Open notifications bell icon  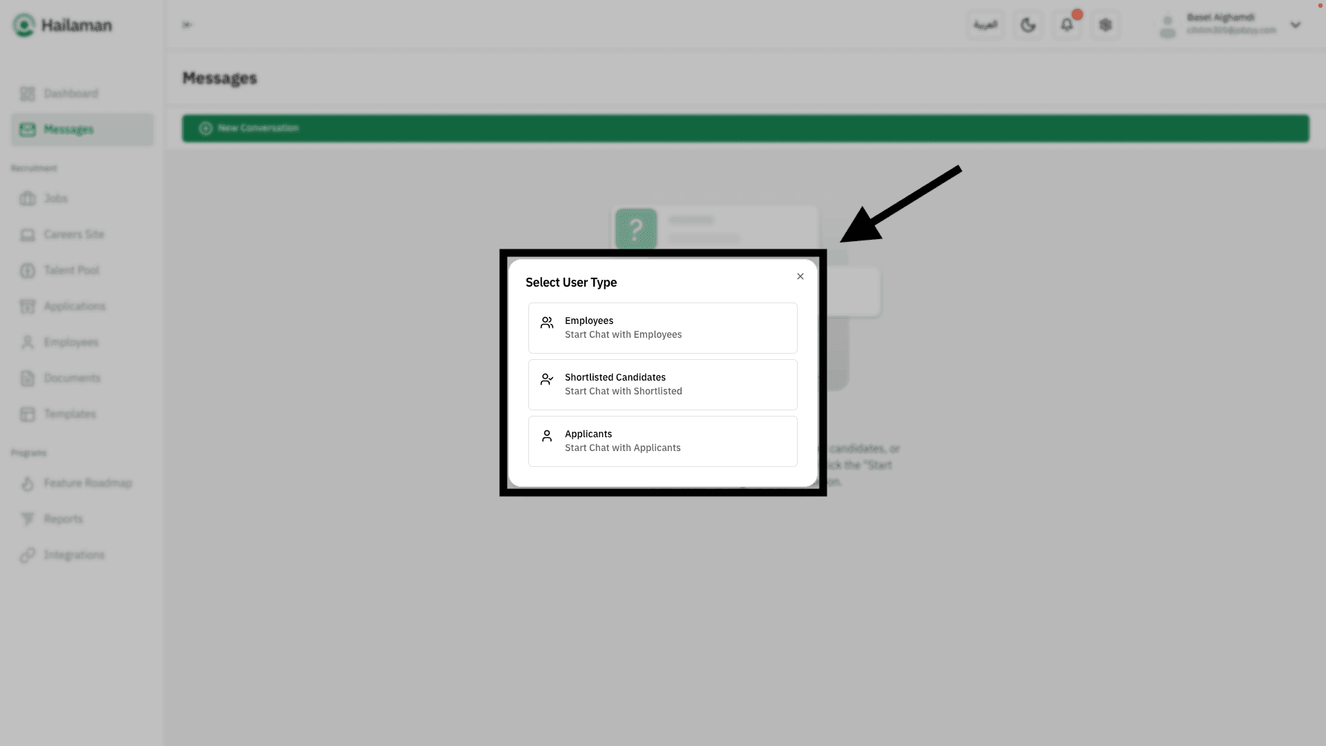[x=1067, y=26]
